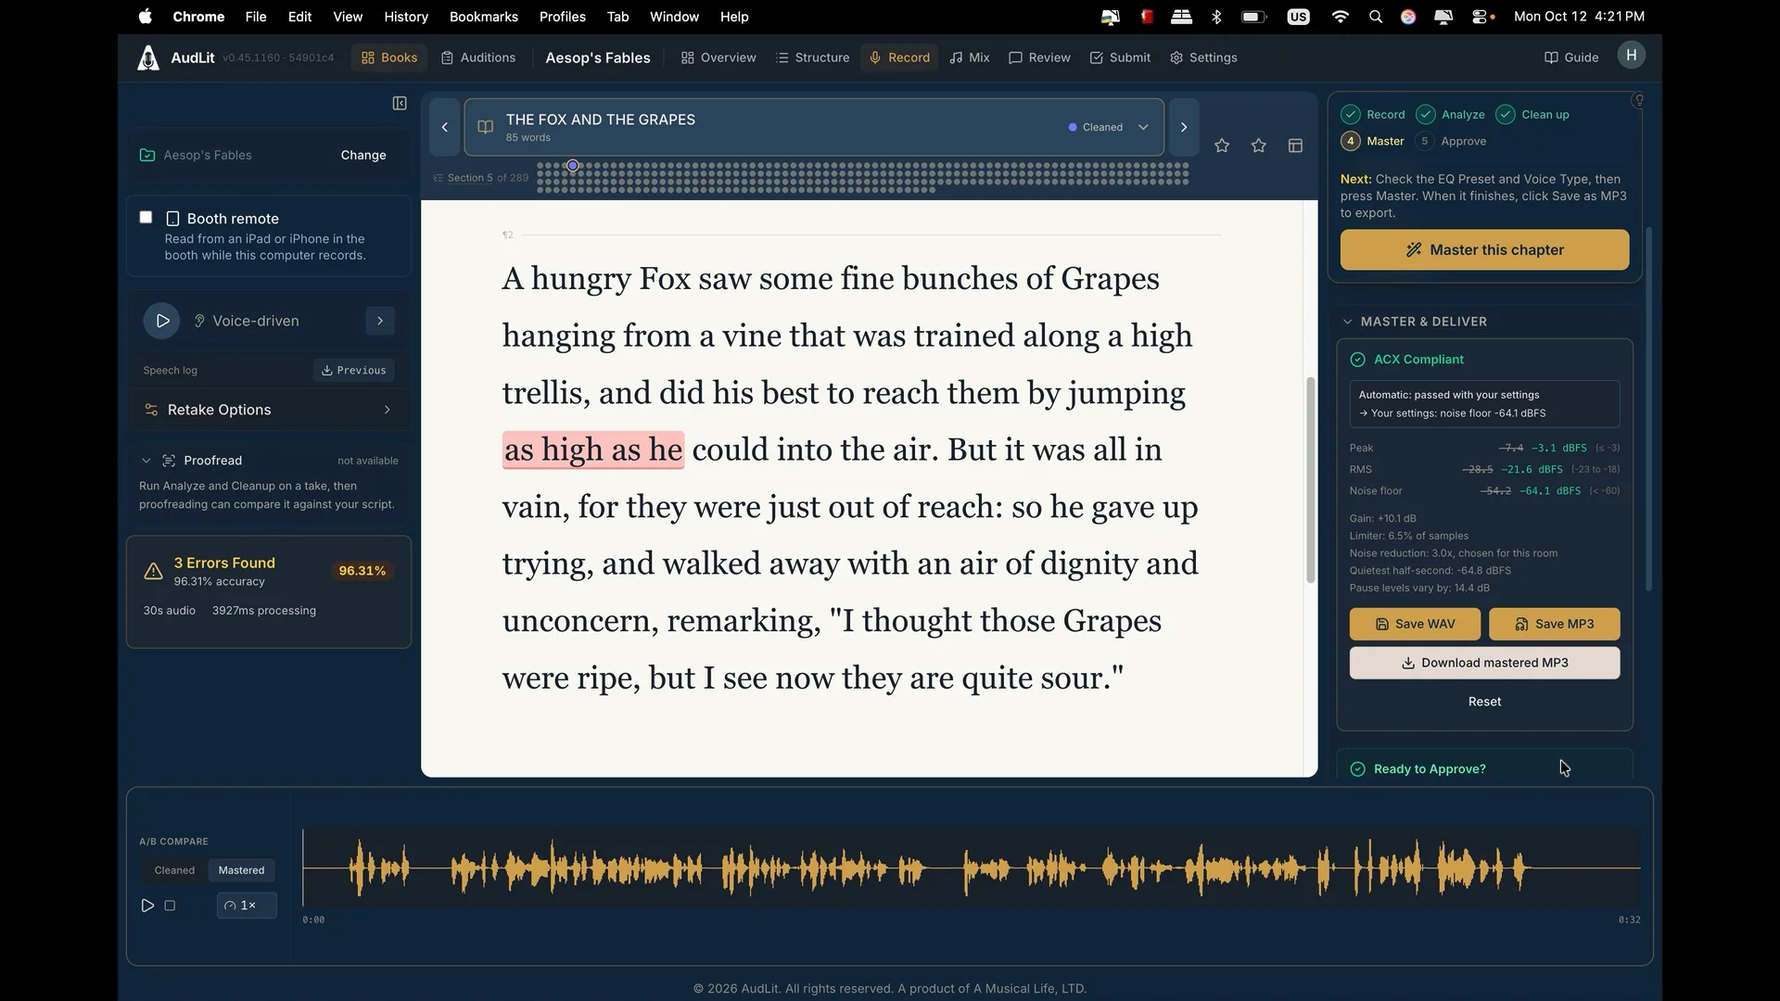Collapse Proofread section

click(x=146, y=461)
